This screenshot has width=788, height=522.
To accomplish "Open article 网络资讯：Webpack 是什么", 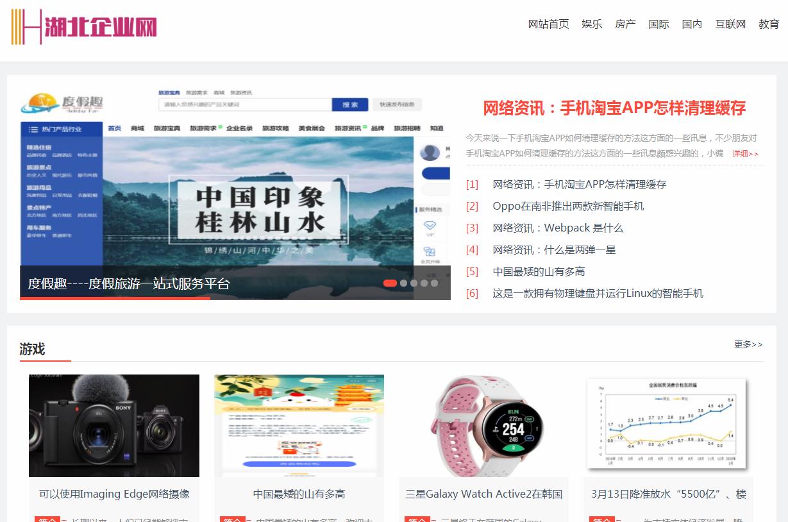I will pyautogui.click(x=558, y=228).
